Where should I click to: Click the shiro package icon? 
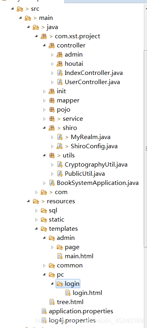tap(52, 128)
